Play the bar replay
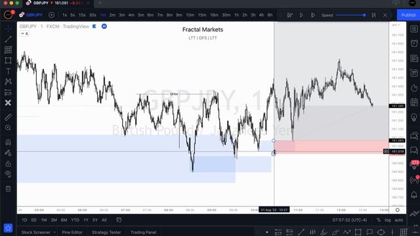This screenshot has height=236, width=420. 301,15
